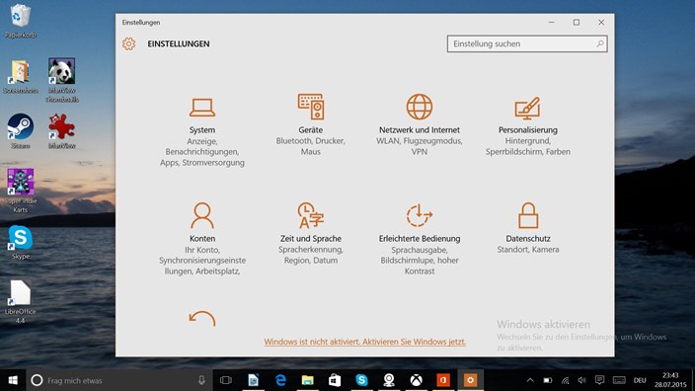Image resolution: width=695 pixels, height=391 pixels.
Task: Open the Papierkorb desktop icon
Action: [x=21, y=21]
